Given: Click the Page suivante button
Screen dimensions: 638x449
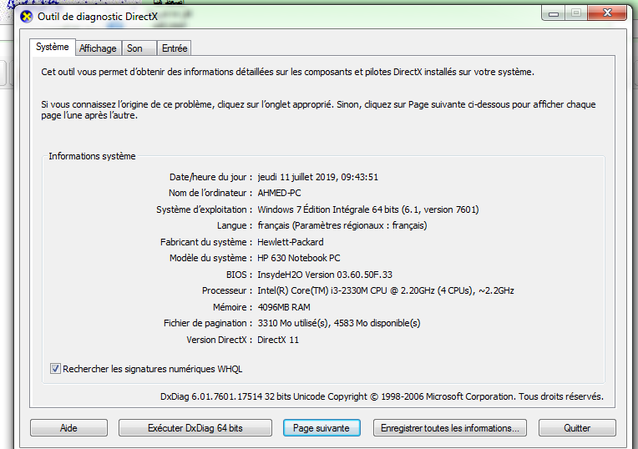Looking at the screenshot, I should tap(322, 428).
